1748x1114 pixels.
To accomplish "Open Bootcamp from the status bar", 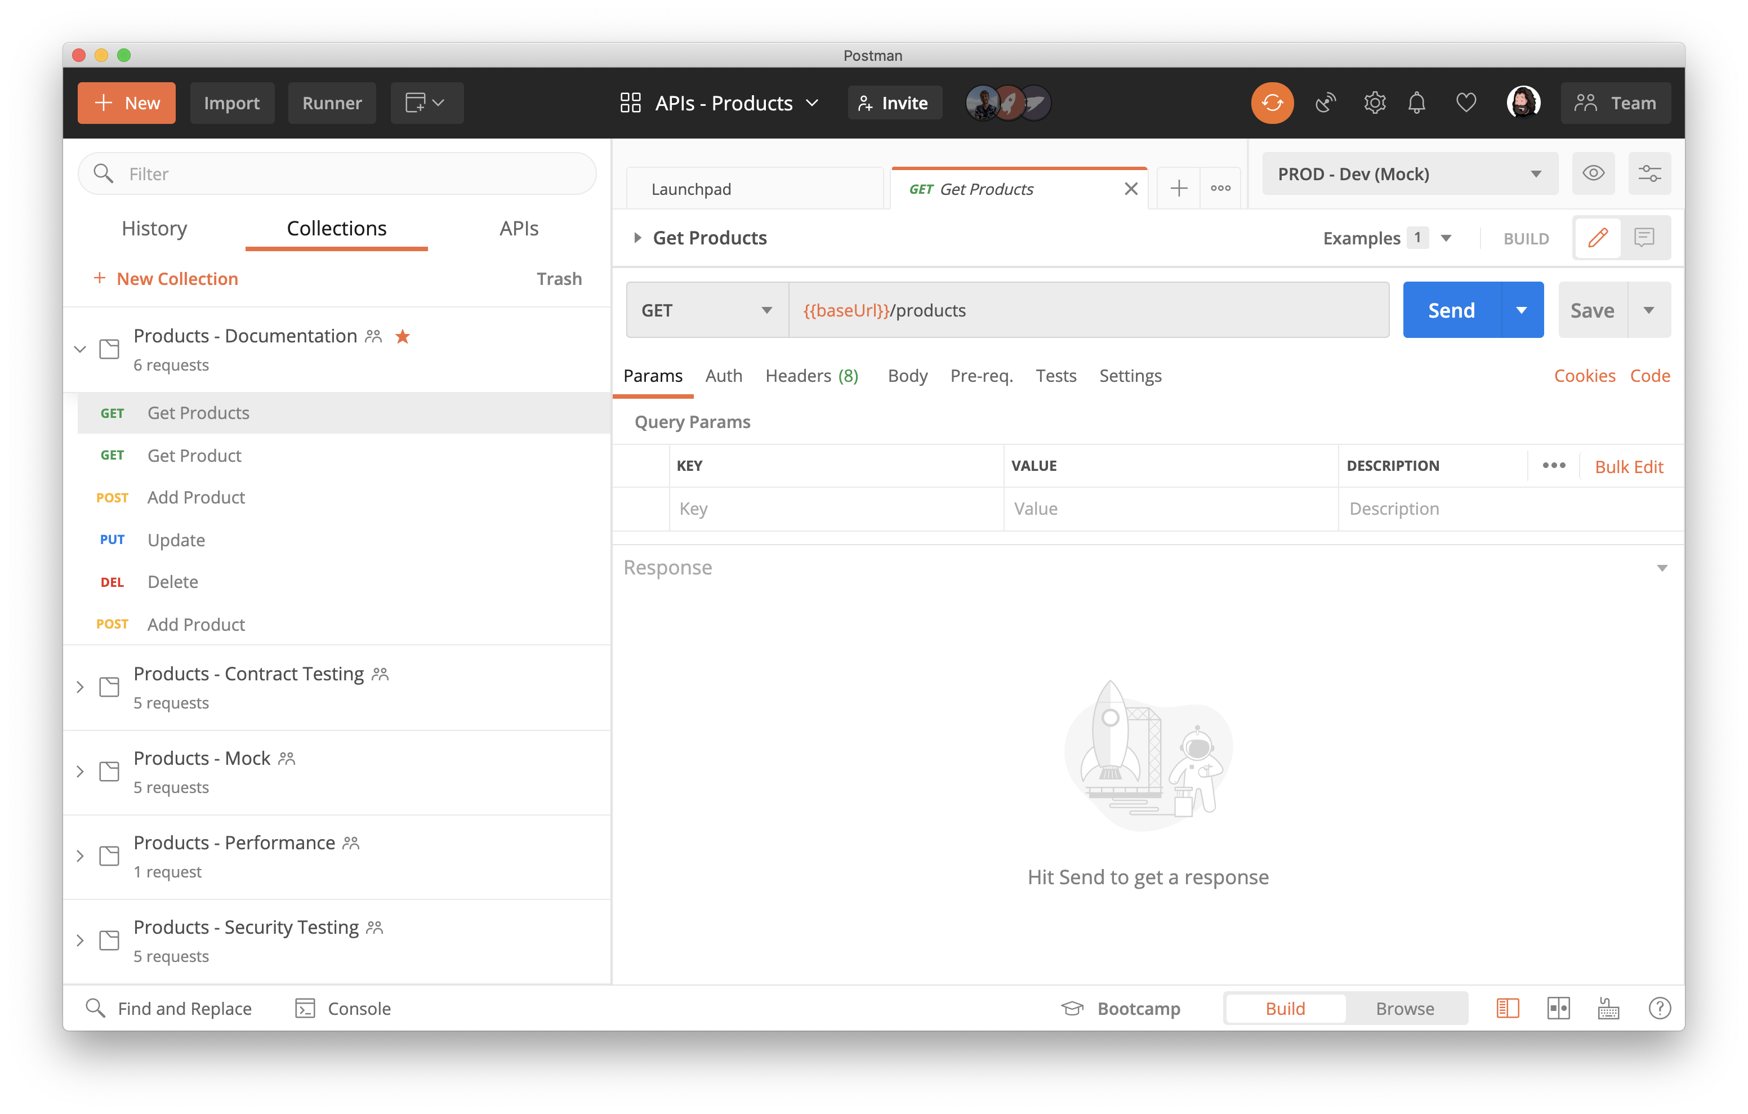I will point(1120,1008).
